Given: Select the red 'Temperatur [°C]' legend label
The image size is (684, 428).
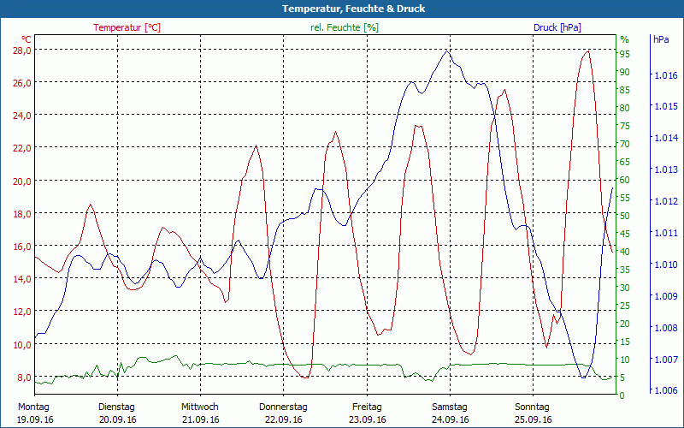Looking at the screenshot, I should point(127,27).
